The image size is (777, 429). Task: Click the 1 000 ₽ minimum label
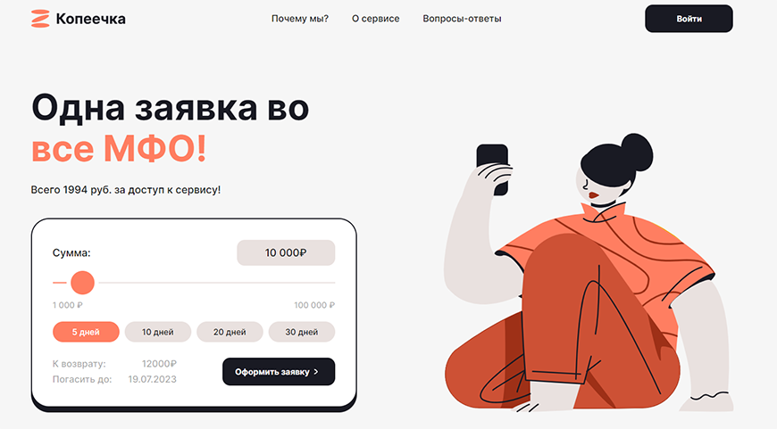click(x=67, y=305)
